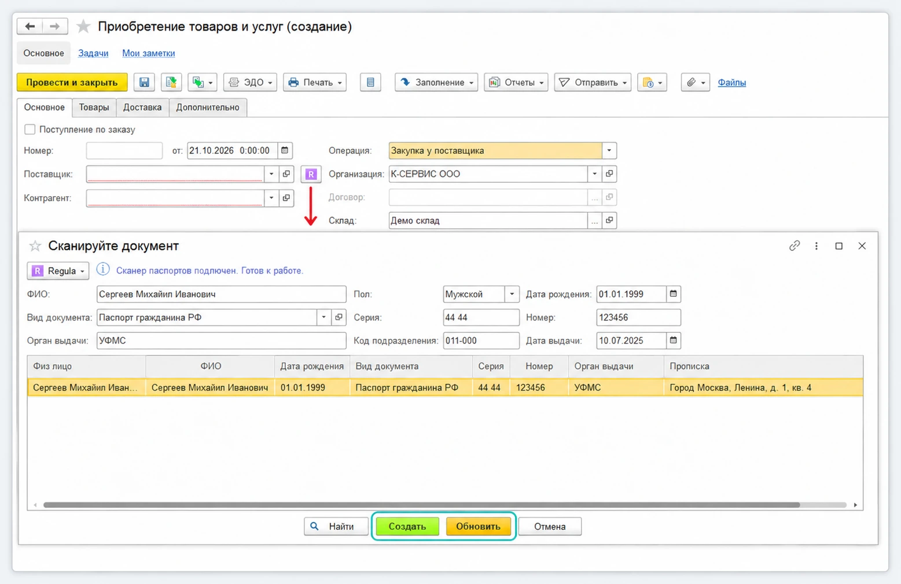Click the Отмена button
This screenshot has height=584, width=901.
[x=550, y=526]
